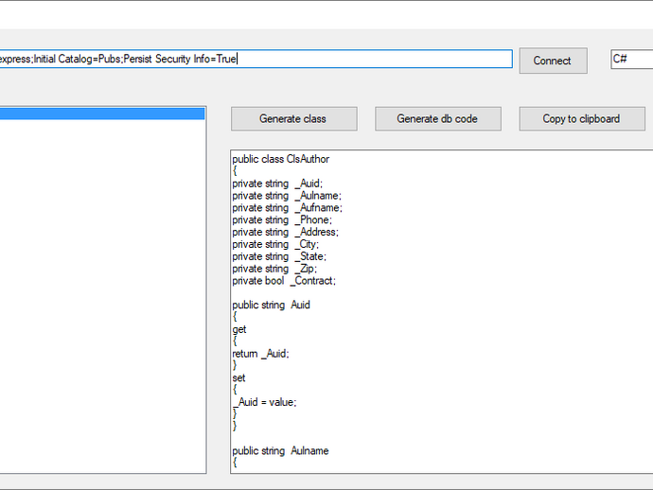
Task: Click 'private string _Address;' line
Action: (285, 232)
